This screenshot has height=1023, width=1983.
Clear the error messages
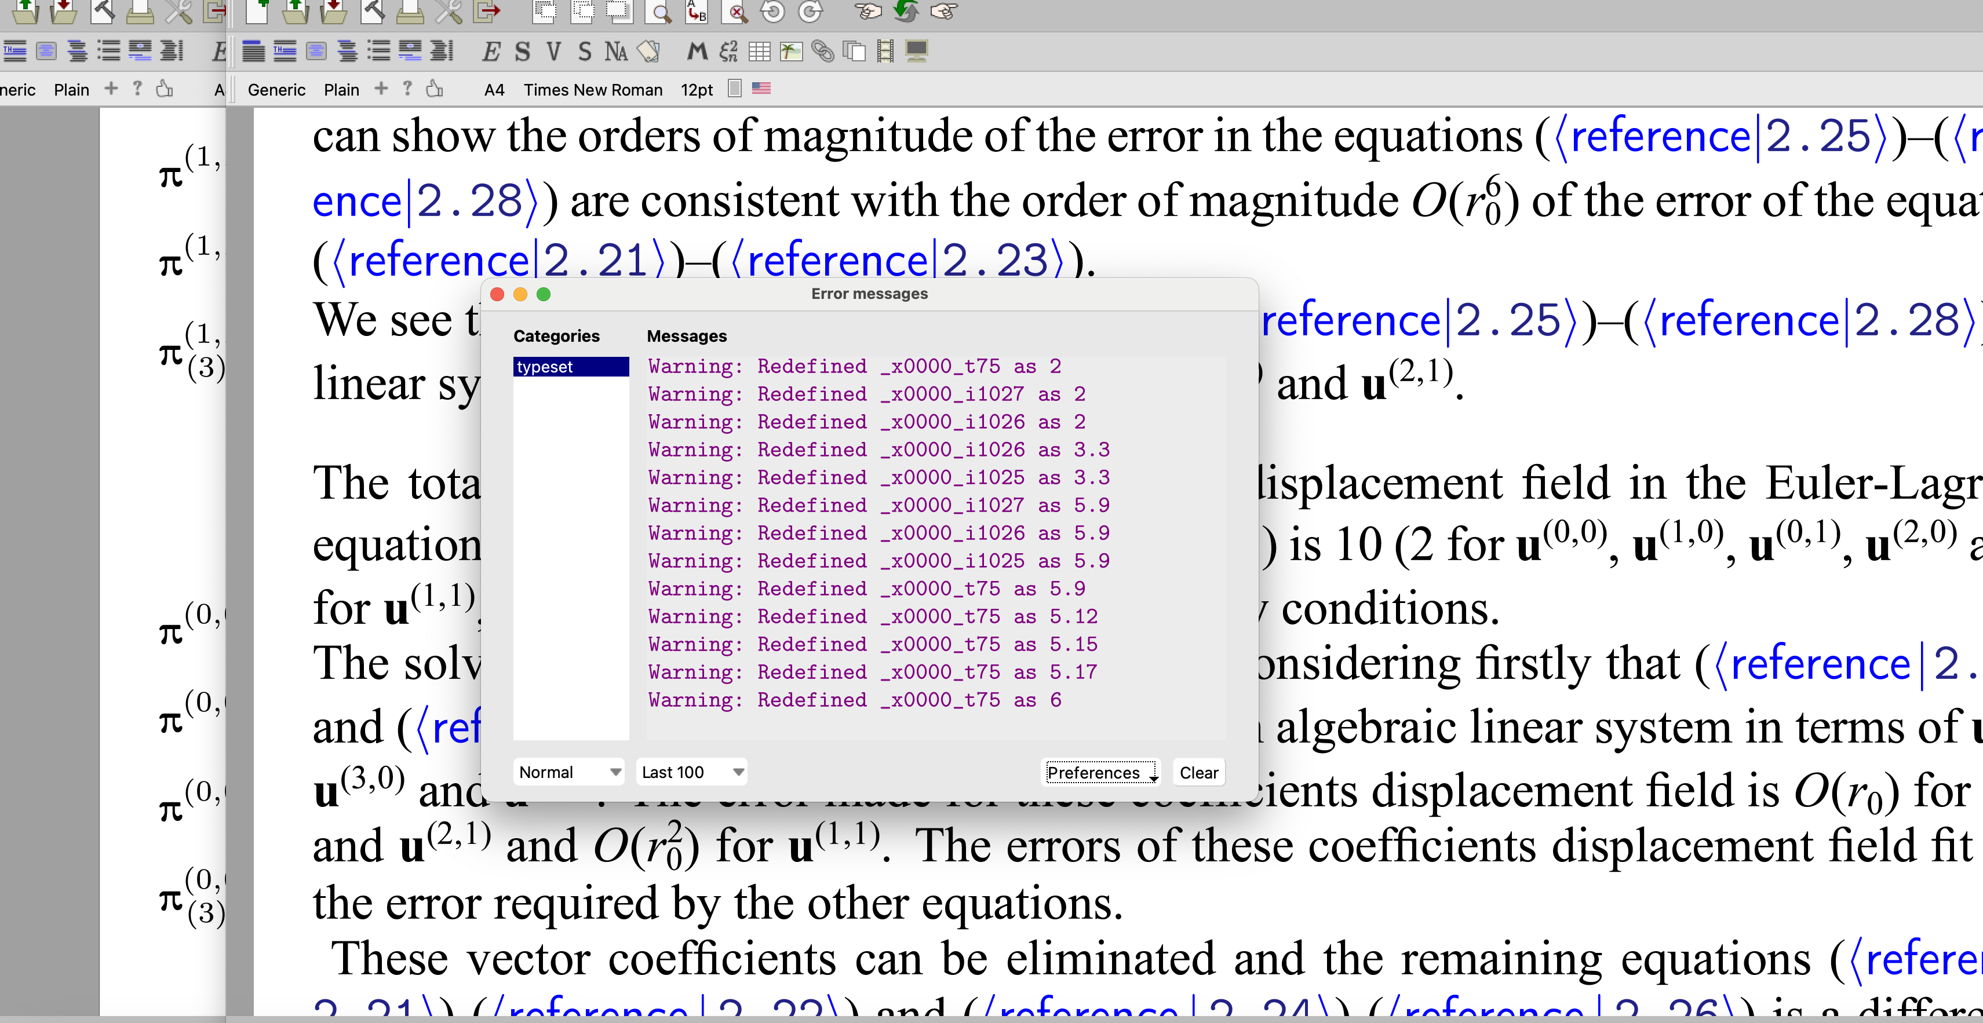click(x=1198, y=772)
